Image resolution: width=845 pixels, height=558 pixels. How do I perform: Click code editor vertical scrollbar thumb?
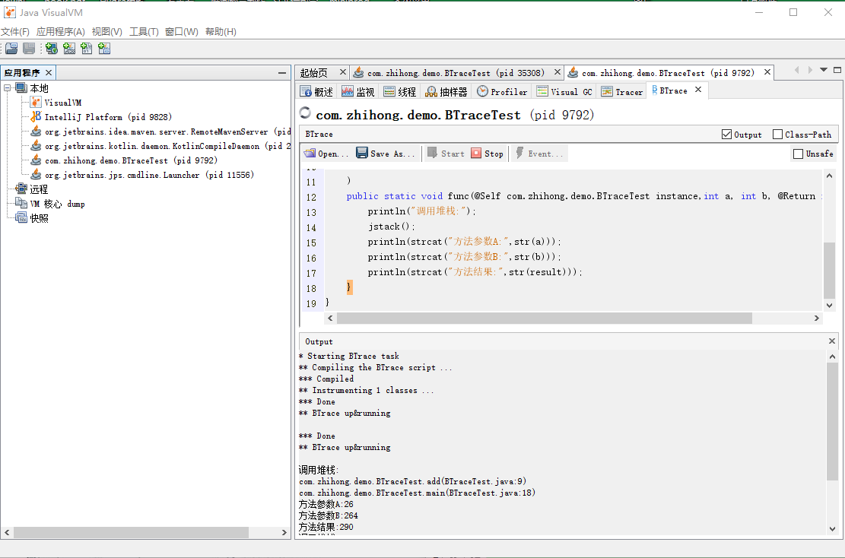click(829, 271)
